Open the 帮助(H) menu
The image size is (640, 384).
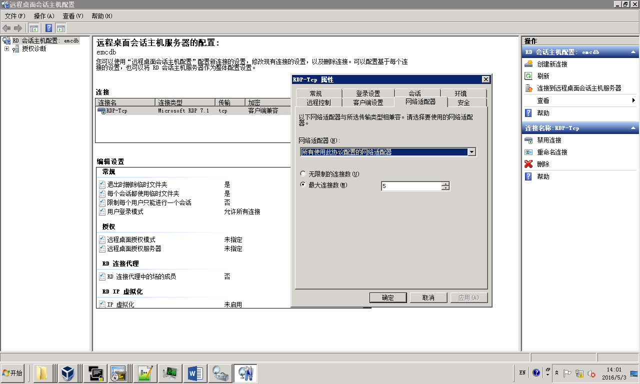(102, 16)
